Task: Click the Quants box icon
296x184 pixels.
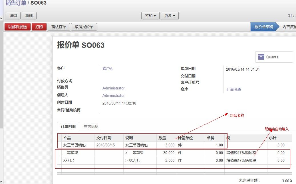Action: (261, 57)
